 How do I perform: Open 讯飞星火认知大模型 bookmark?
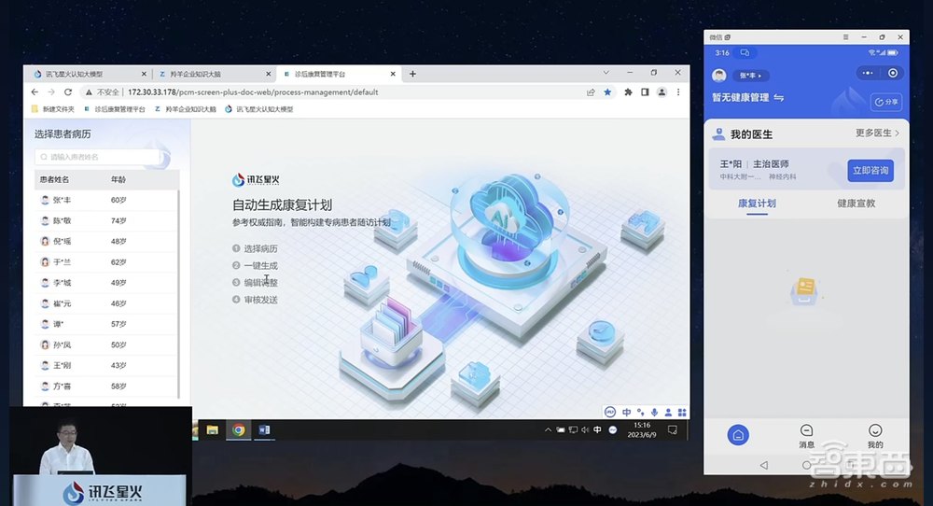coord(259,109)
